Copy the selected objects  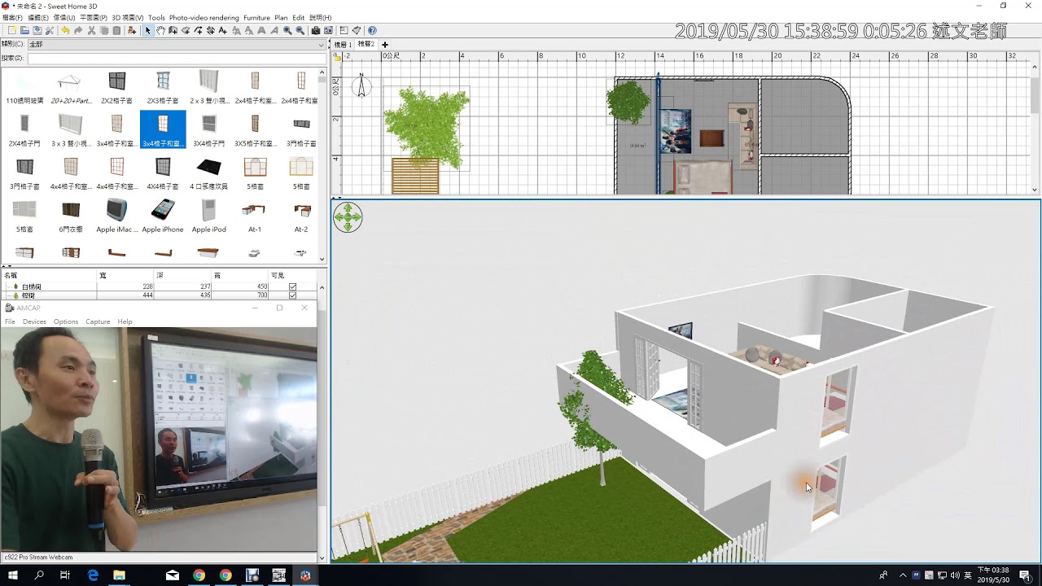pyautogui.click(x=104, y=30)
